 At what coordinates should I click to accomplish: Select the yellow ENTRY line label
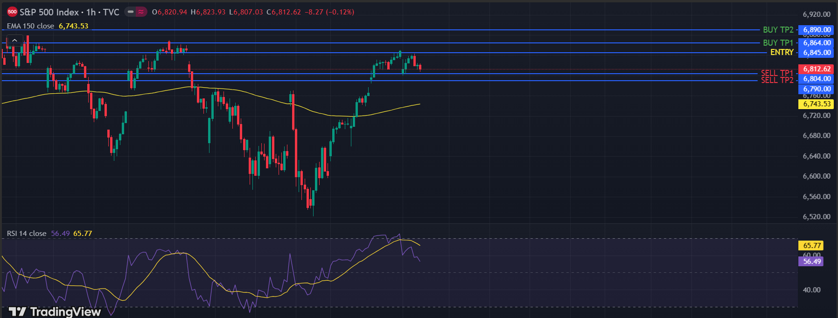(782, 53)
